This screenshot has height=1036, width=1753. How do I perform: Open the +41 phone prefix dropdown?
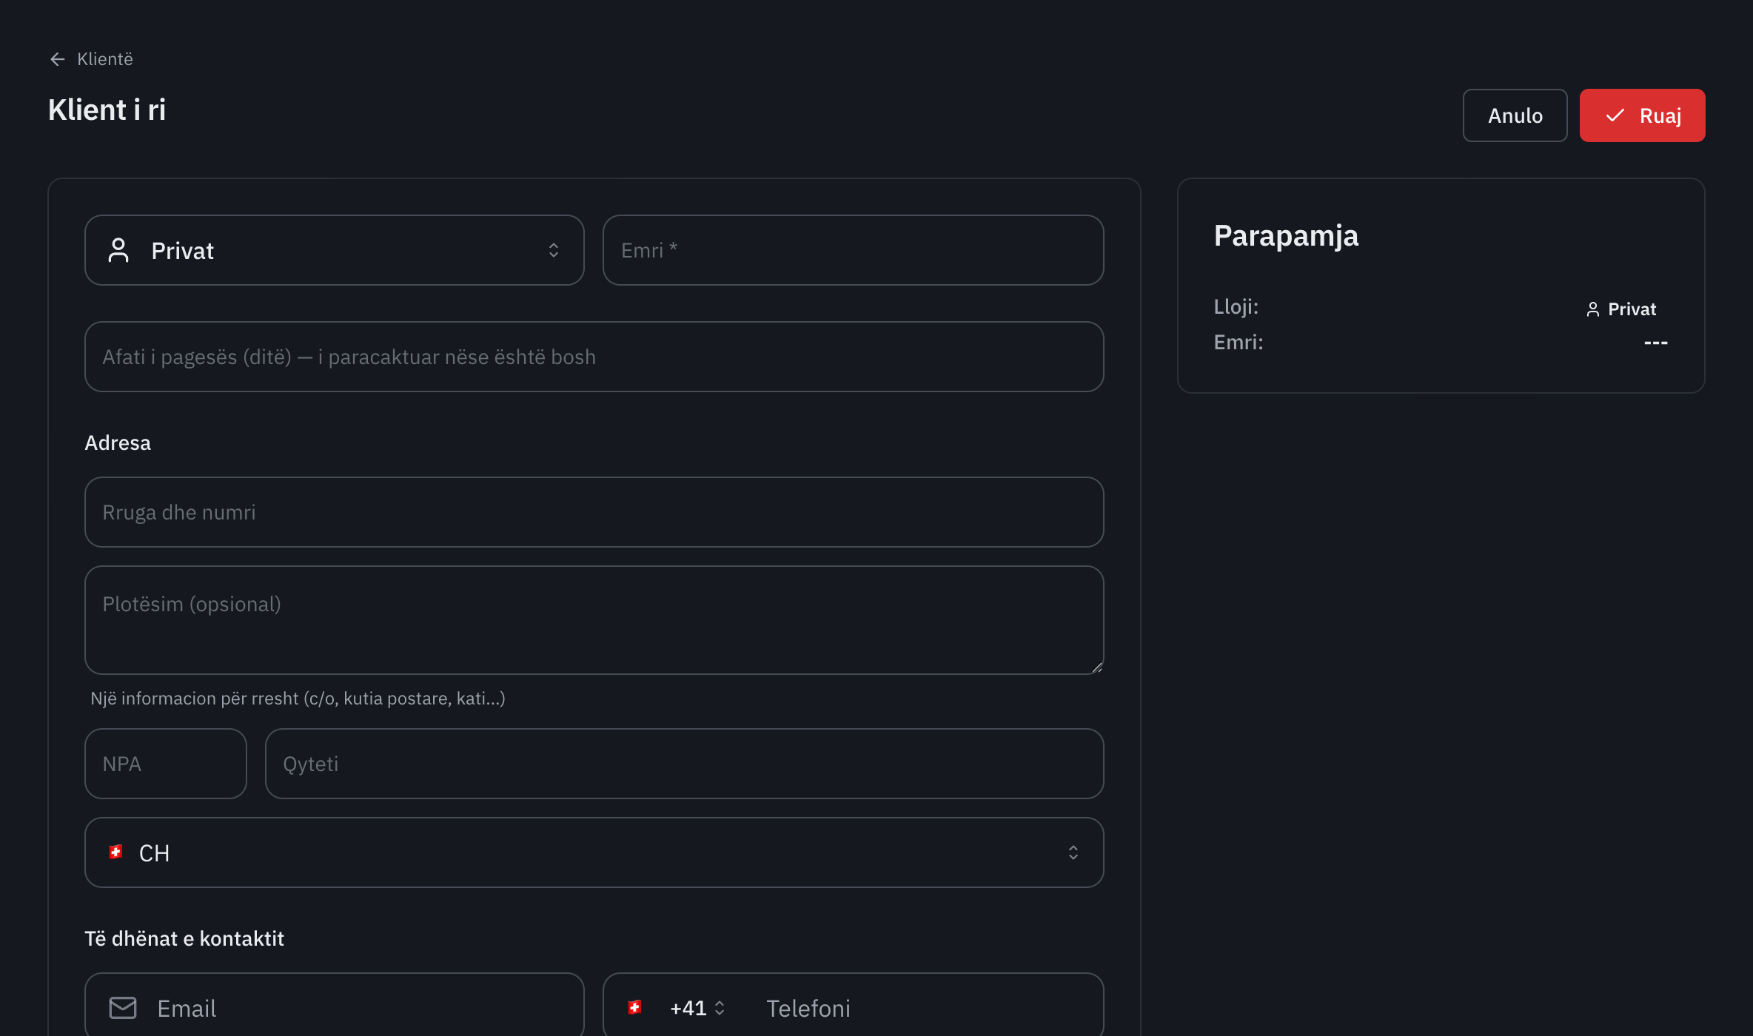click(x=697, y=1008)
